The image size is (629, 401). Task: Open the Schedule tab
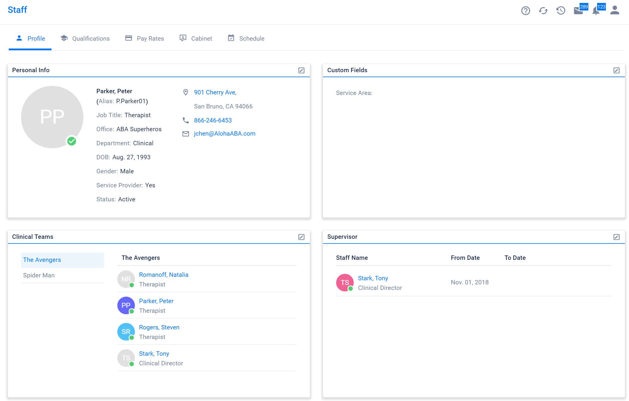246,39
